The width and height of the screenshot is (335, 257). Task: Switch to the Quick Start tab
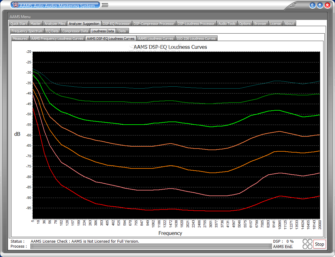(19, 24)
